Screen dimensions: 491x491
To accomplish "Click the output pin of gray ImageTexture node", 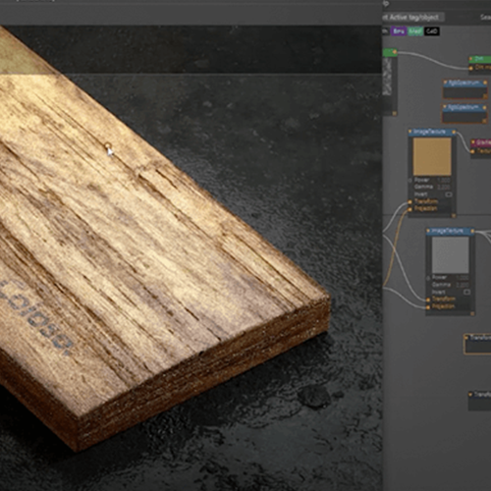I will [x=472, y=231].
